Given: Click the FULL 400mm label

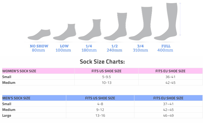Looking at the screenshot, I should coord(166,48).
